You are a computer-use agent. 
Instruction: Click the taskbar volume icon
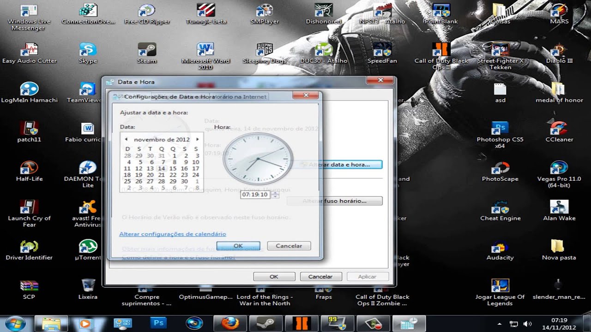click(x=527, y=324)
